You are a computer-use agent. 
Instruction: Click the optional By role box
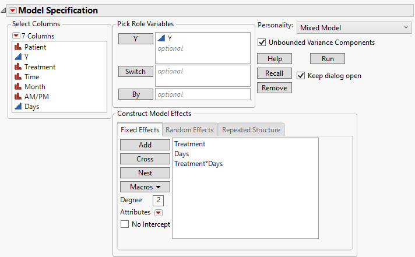(203, 94)
